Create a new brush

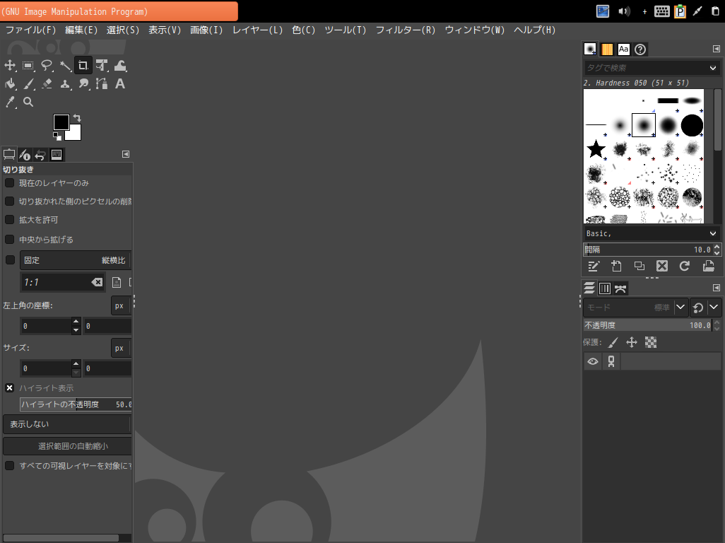coord(616,266)
